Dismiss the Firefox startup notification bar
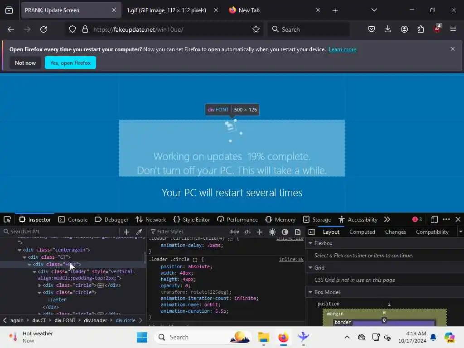The height and width of the screenshot is (348, 464). (453, 49)
